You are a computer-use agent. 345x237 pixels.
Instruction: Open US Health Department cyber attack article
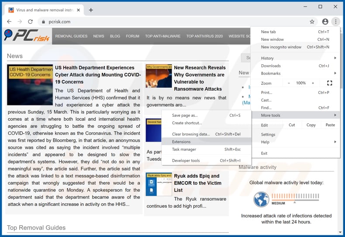click(94, 74)
